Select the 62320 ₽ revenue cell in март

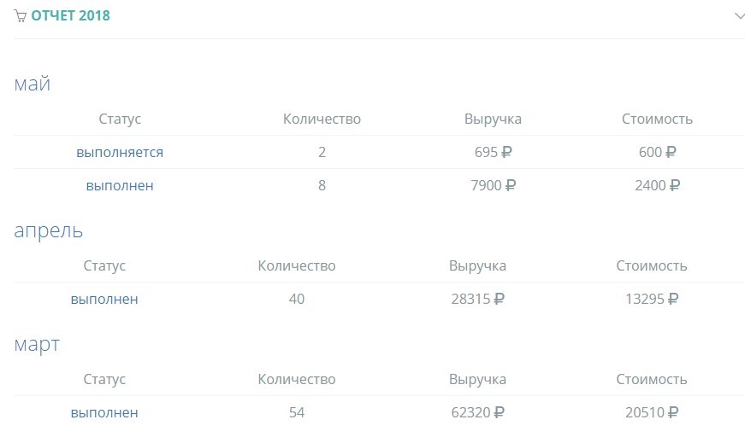(477, 412)
